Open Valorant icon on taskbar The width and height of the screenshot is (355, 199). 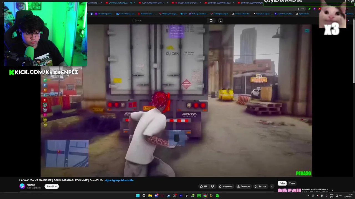pyautogui.click(x=162, y=196)
